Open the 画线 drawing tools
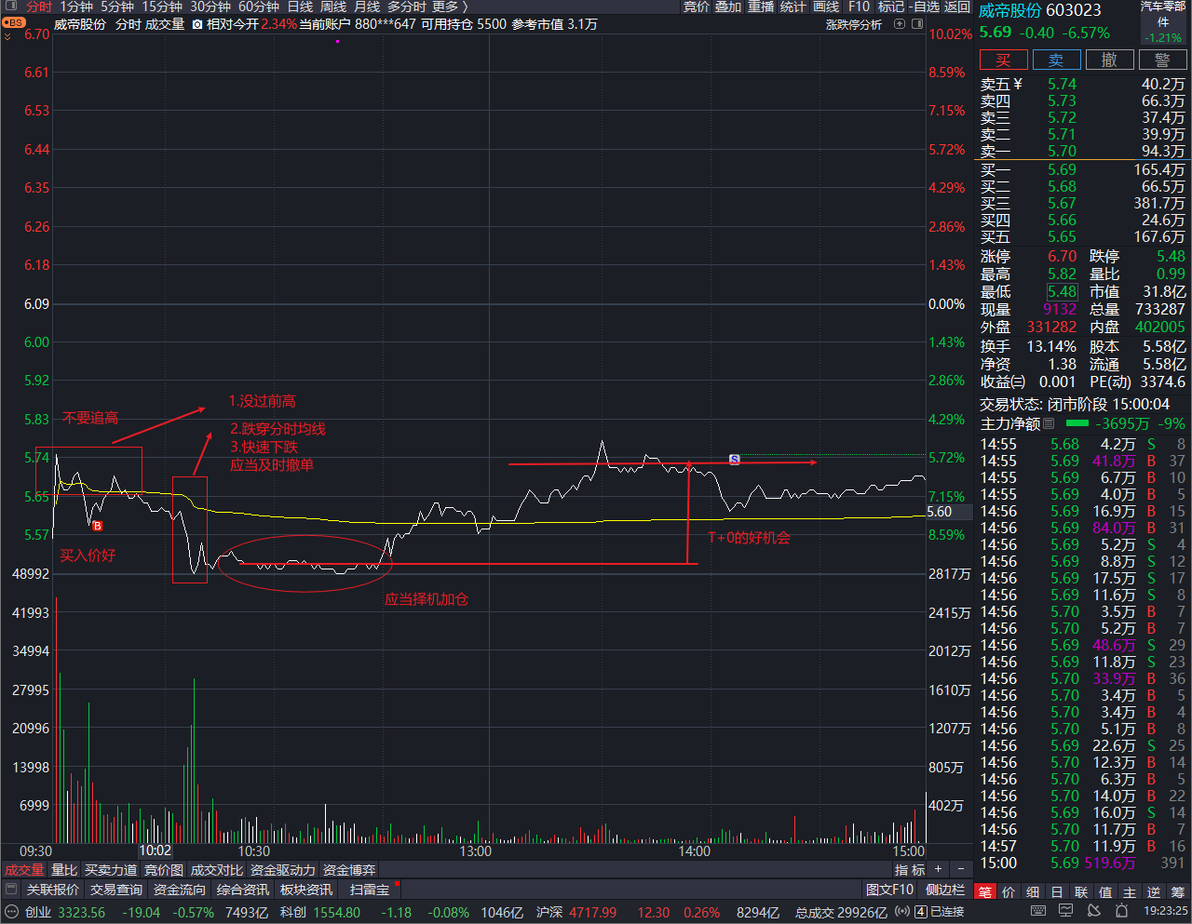 [826, 7]
